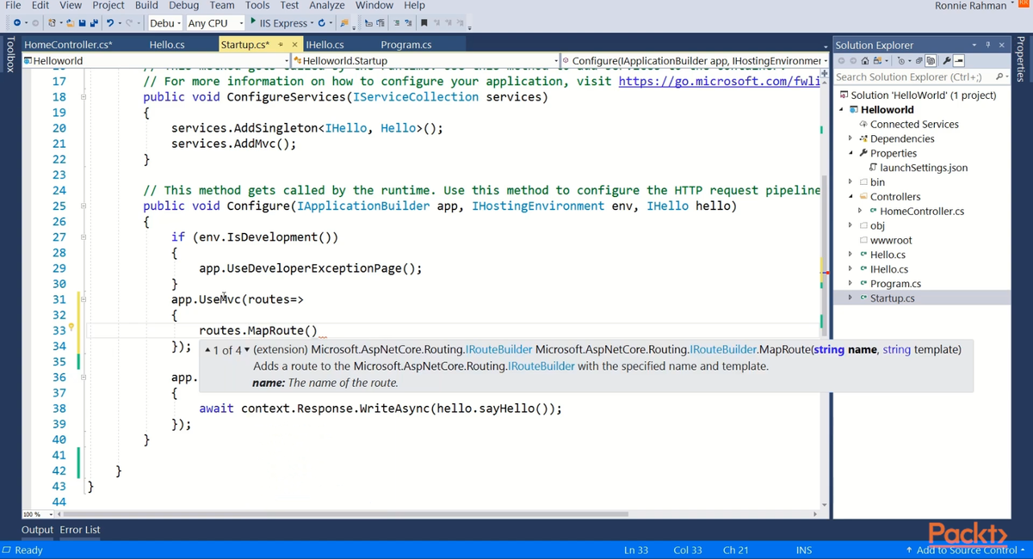This screenshot has width=1033, height=559.
Task: Open the Debug configuration dropdown
Action: (164, 22)
